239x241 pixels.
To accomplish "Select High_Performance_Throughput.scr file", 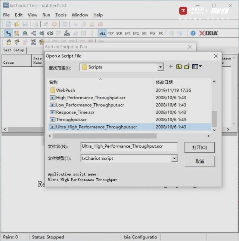I will (87, 98).
